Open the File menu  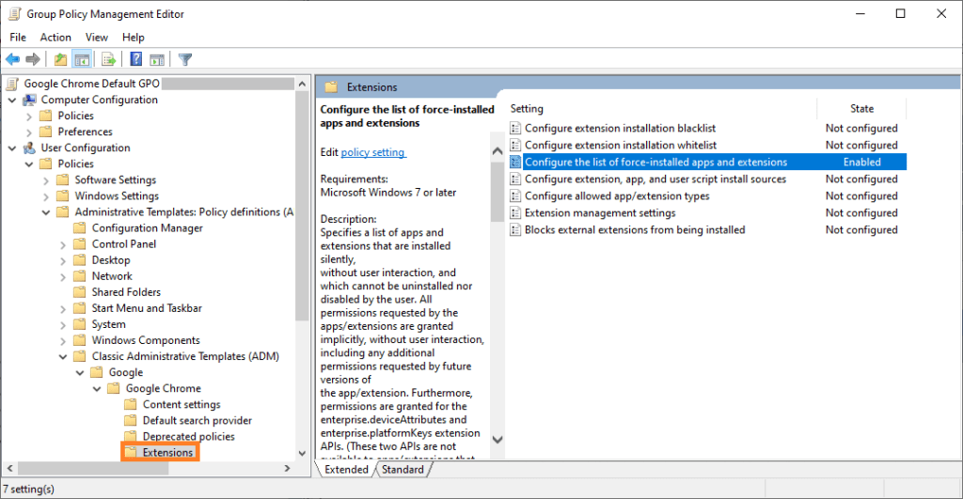point(18,38)
